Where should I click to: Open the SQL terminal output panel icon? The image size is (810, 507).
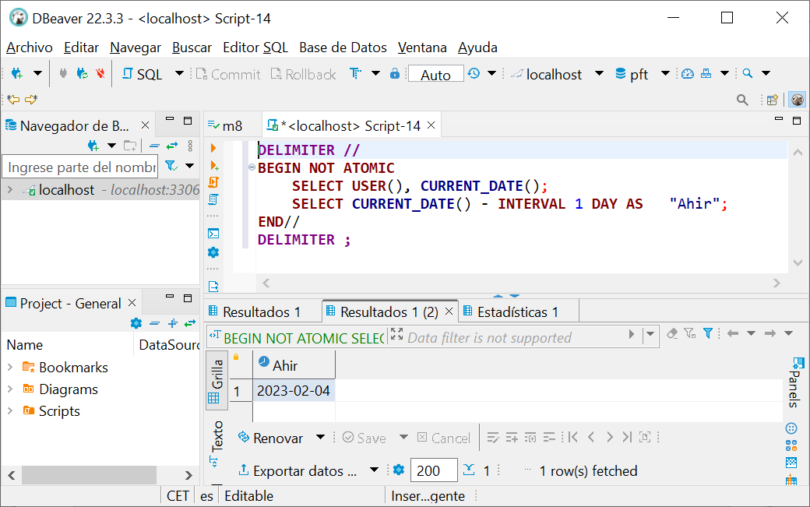(x=213, y=233)
